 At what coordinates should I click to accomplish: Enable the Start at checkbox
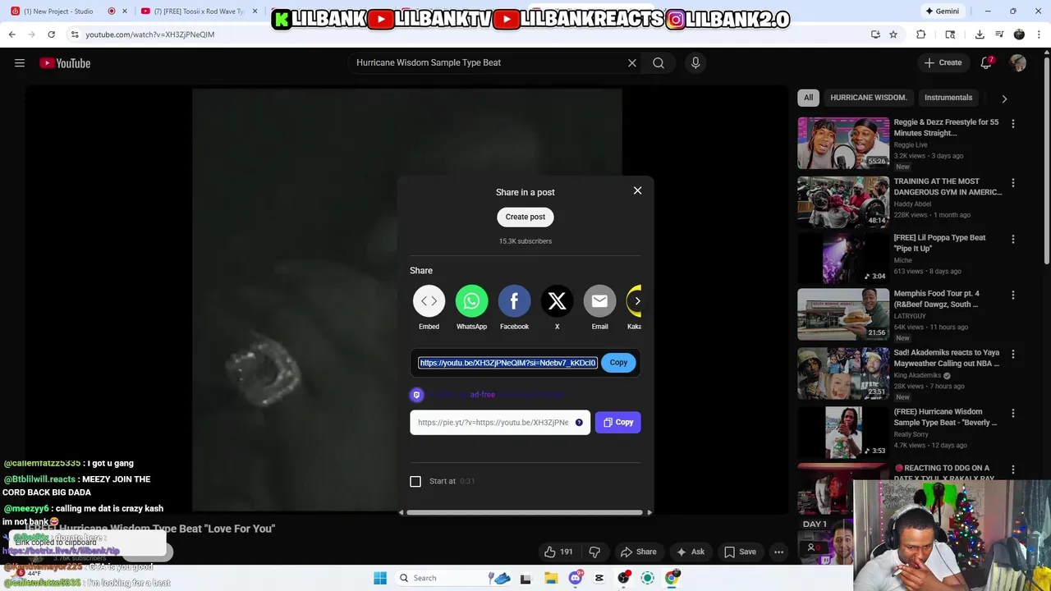pos(415,481)
